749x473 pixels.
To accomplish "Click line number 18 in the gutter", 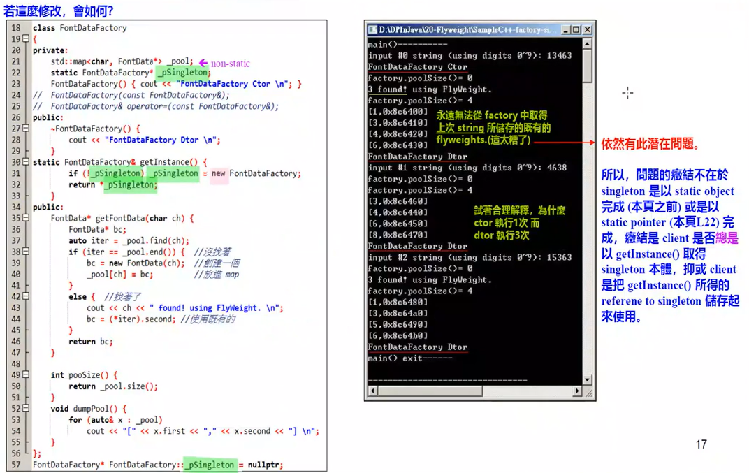I will point(16,28).
